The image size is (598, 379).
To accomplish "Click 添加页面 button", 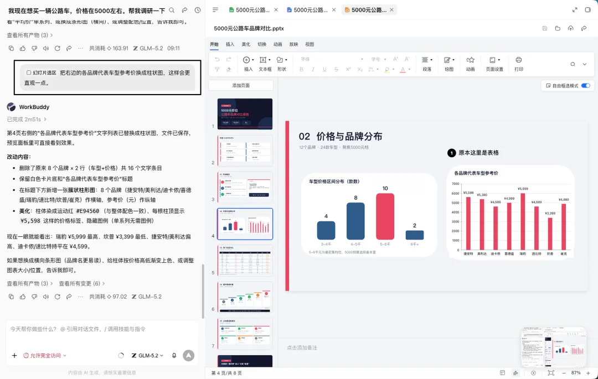I will [241, 85].
